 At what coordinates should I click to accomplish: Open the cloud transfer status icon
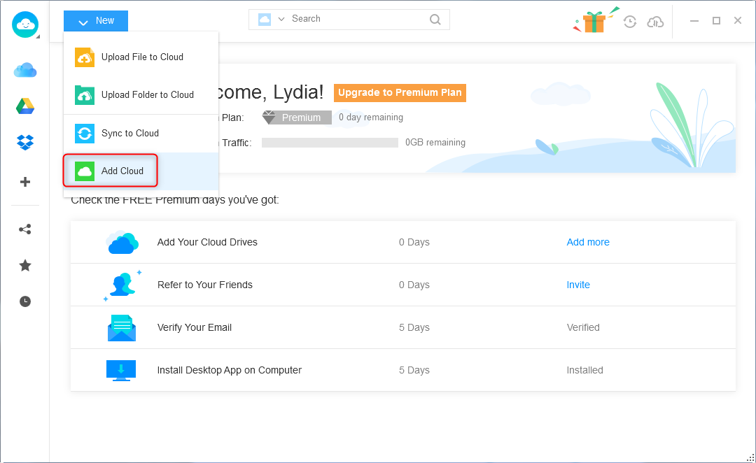point(655,22)
